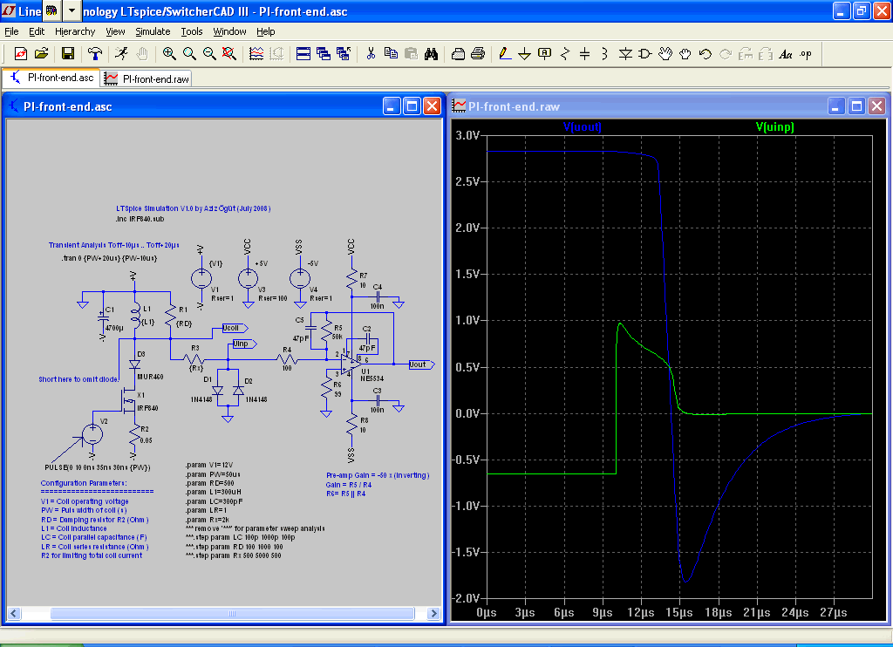This screenshot has width=893, height=647.
Task: Click the Tile Windows icon
Action: [x=303, y=53]
